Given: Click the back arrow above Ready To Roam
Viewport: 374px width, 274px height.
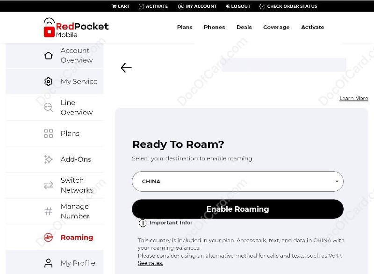Looking at the screenshot, I should [x=126, y=68].
